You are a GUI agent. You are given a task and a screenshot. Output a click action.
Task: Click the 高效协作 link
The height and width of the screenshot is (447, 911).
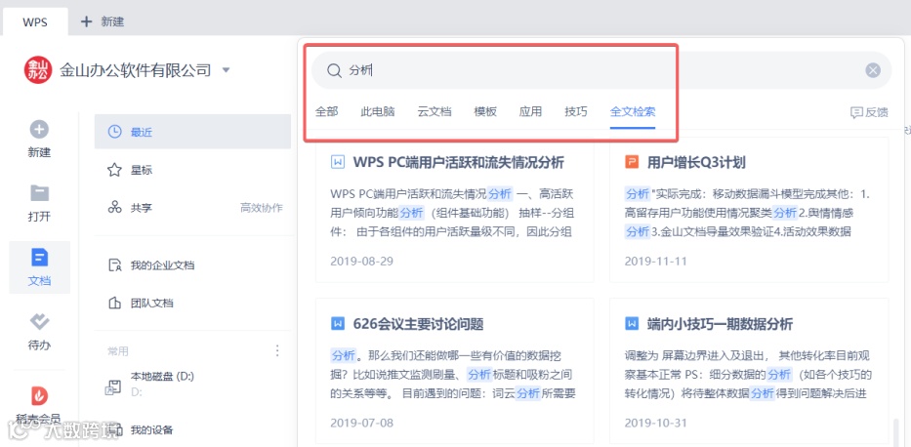coord(262,208)
